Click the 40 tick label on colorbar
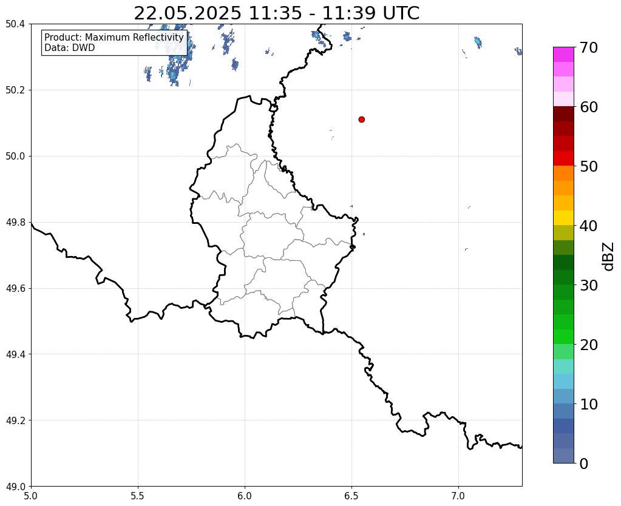 point(589,226)
